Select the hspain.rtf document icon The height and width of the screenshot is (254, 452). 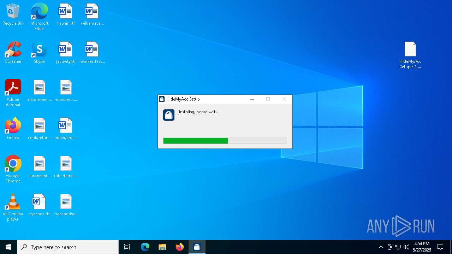pyautogui.click(x=66, y=14)
